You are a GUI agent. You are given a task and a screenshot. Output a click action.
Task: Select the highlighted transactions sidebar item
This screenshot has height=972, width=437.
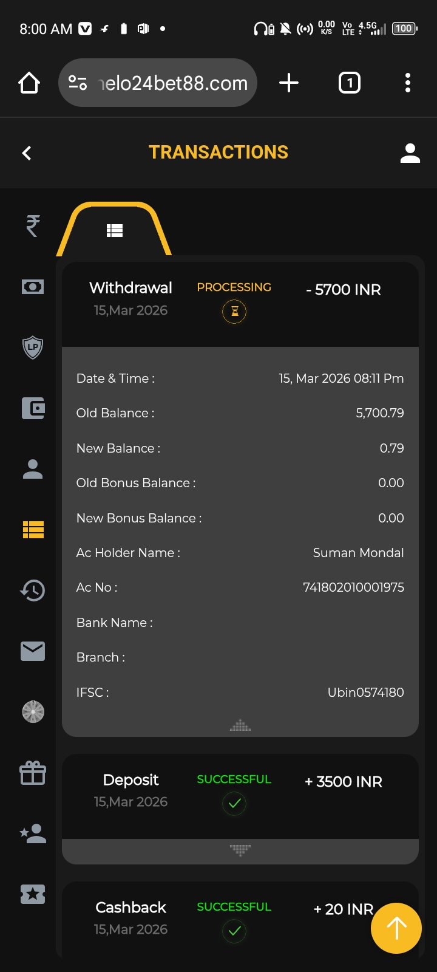(x=33, y=530)
